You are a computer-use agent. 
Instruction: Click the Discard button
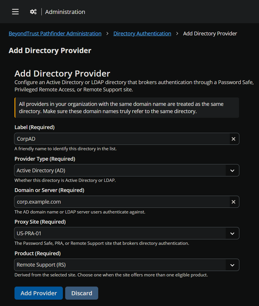point(82,293)
